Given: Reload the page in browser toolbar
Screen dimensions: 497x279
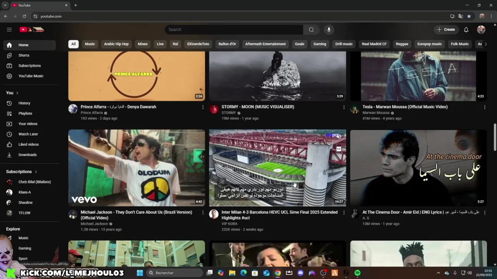Looking at the screenshot, I should pyautogui.click(x=24, y=16).
